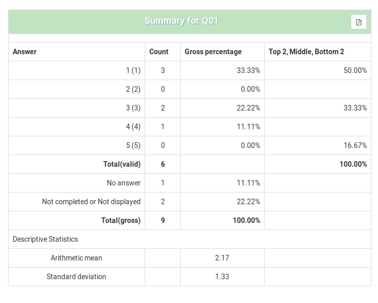Select the 'Arithmetic mean' label
The height and width of the screenshot is (303, 378).
pyautogui.click(x=76, y=258)
